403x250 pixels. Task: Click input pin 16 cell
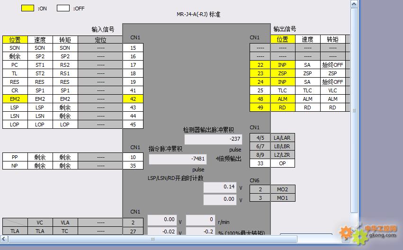pyautogui.click(x=133, y=56)
